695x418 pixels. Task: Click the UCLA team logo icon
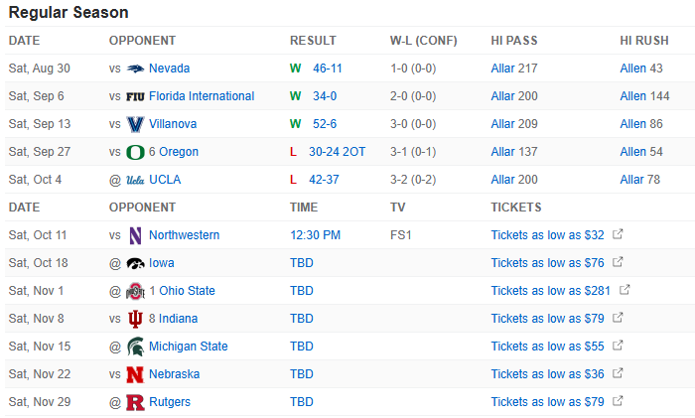point(135,180)
